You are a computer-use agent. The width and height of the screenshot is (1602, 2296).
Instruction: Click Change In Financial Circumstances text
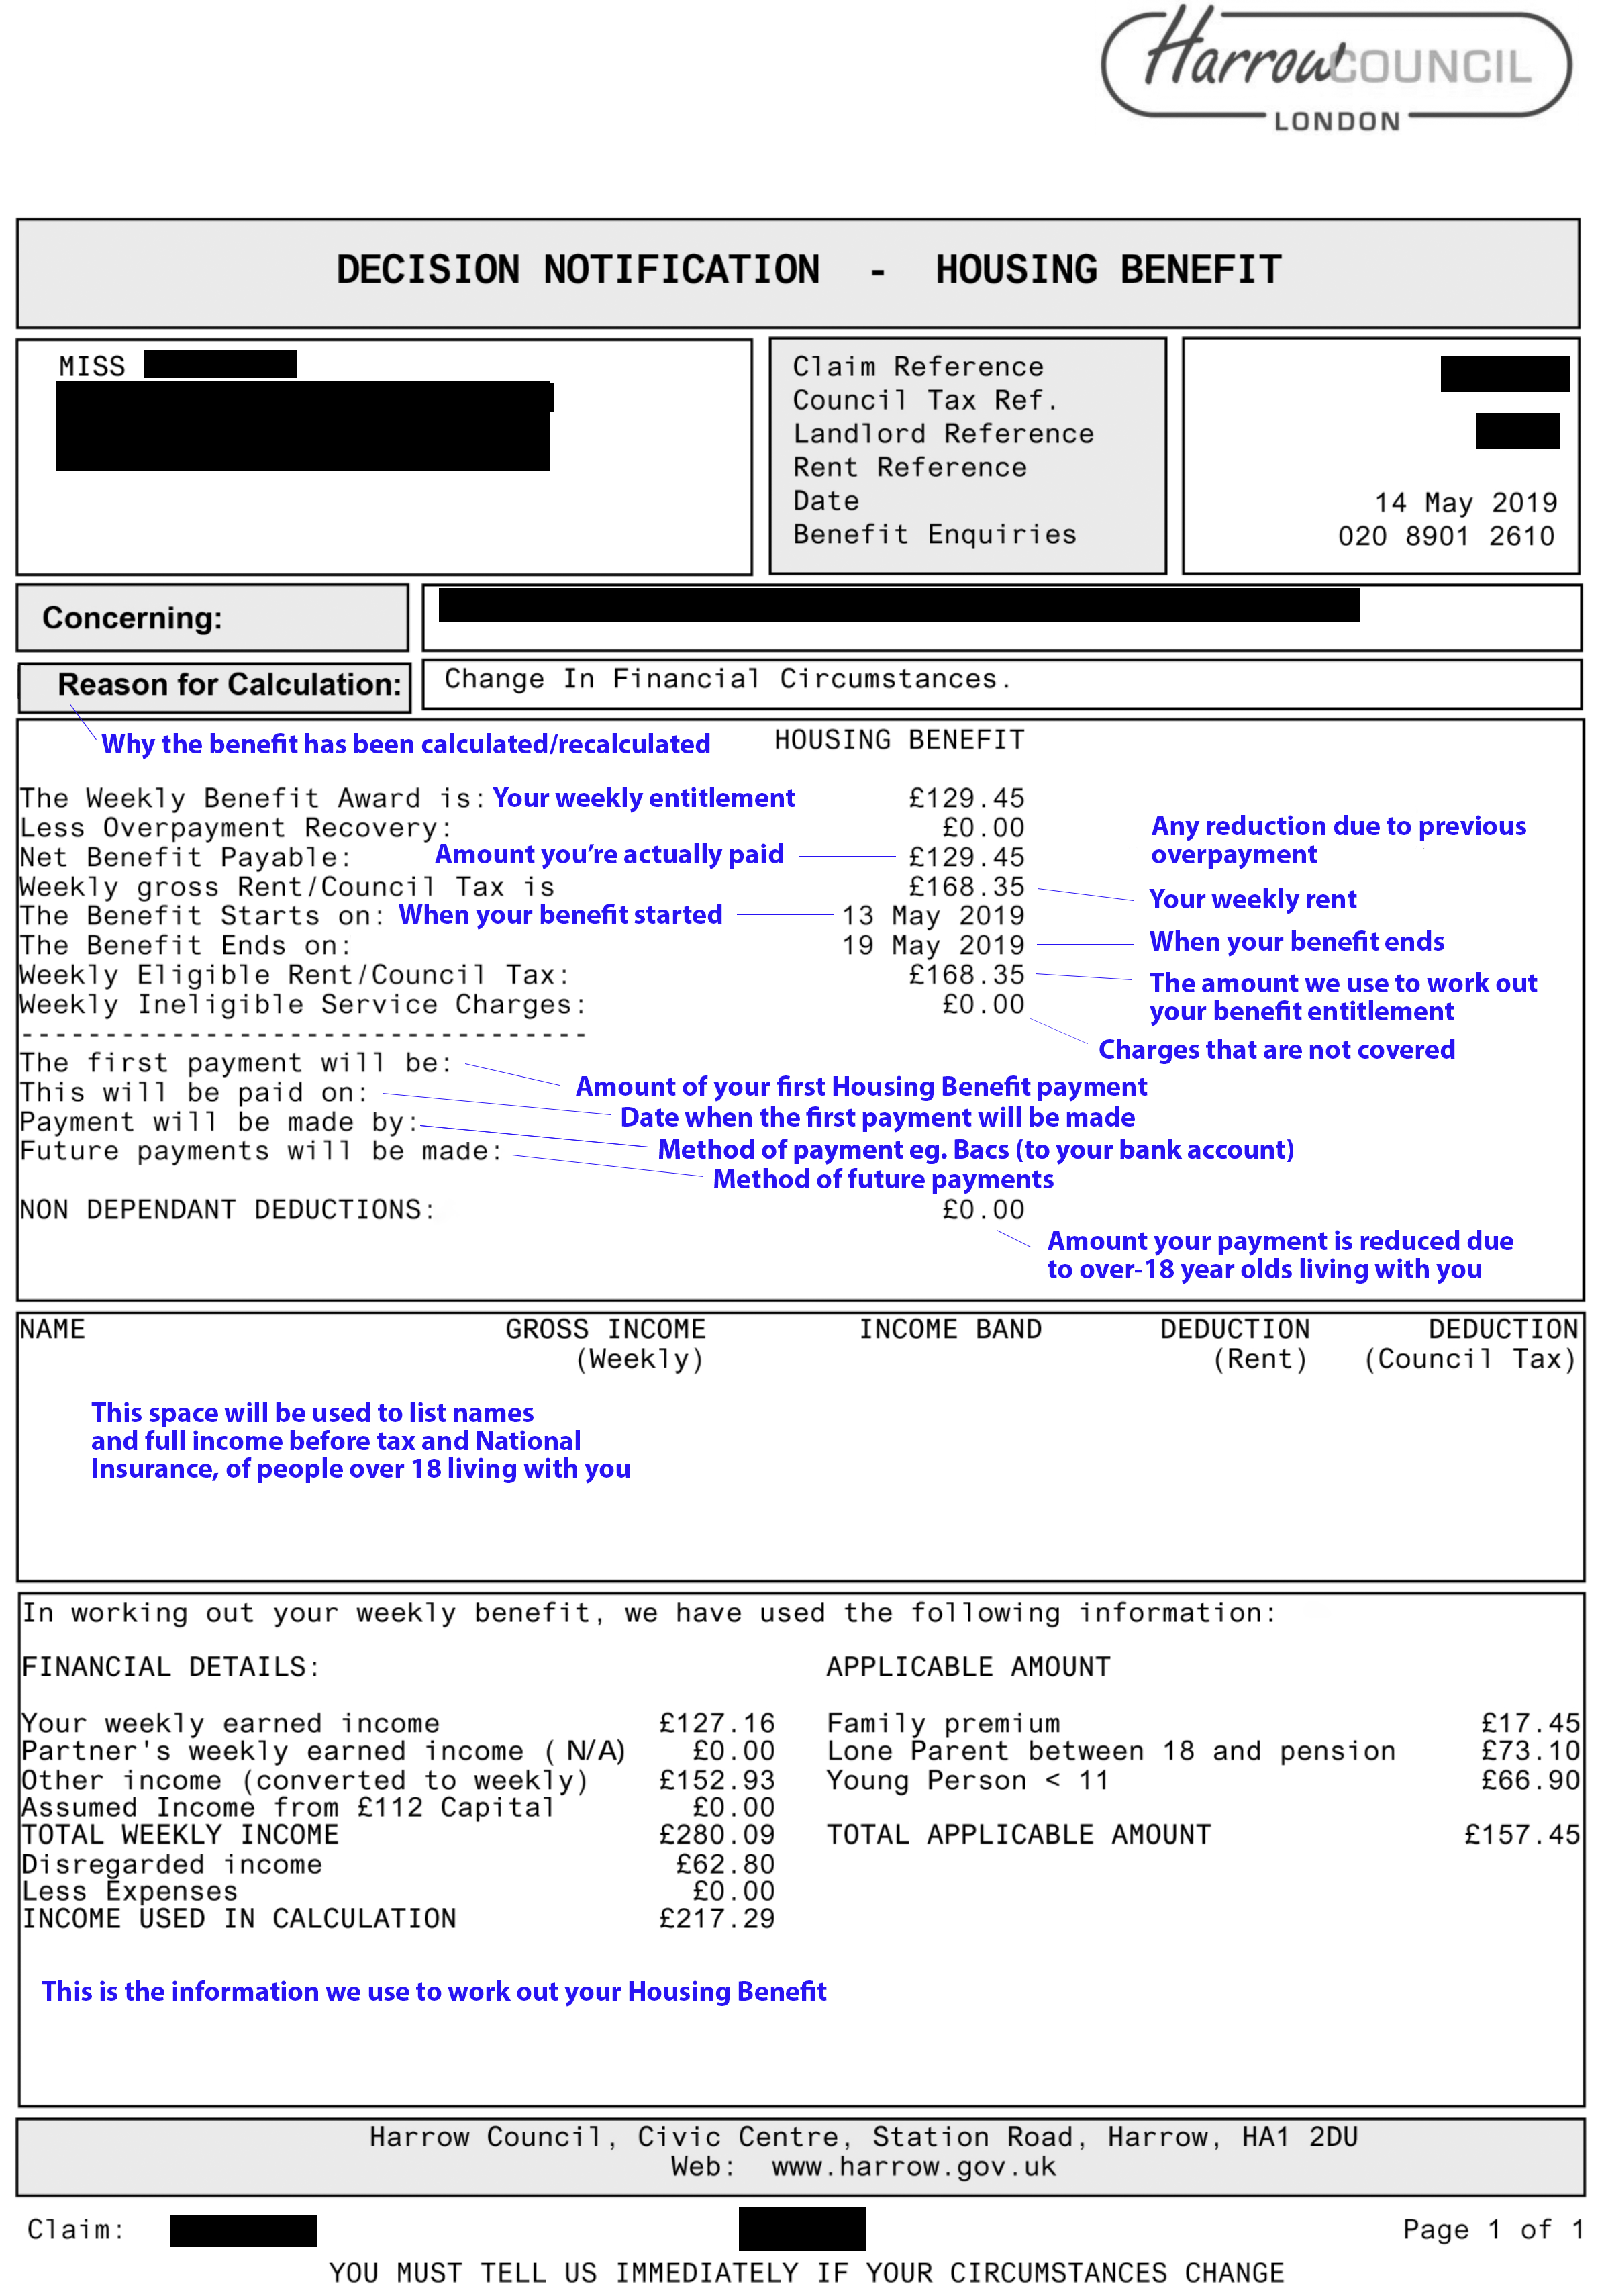click(x=728, y=679)
